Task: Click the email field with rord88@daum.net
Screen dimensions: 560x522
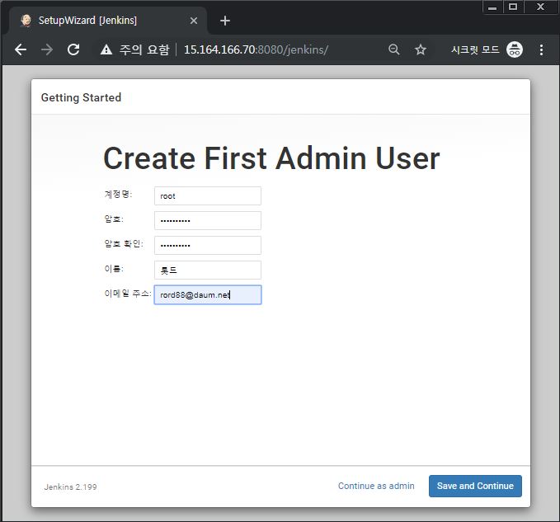Action: click(208, 295)
